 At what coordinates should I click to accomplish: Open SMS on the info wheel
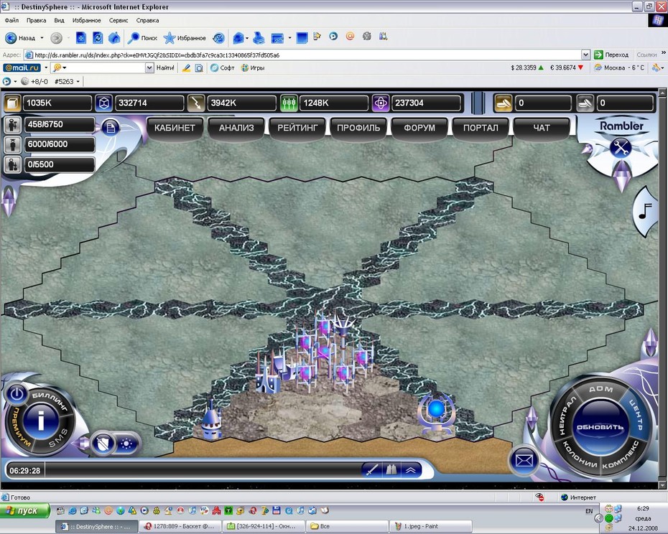coord(58,439)
